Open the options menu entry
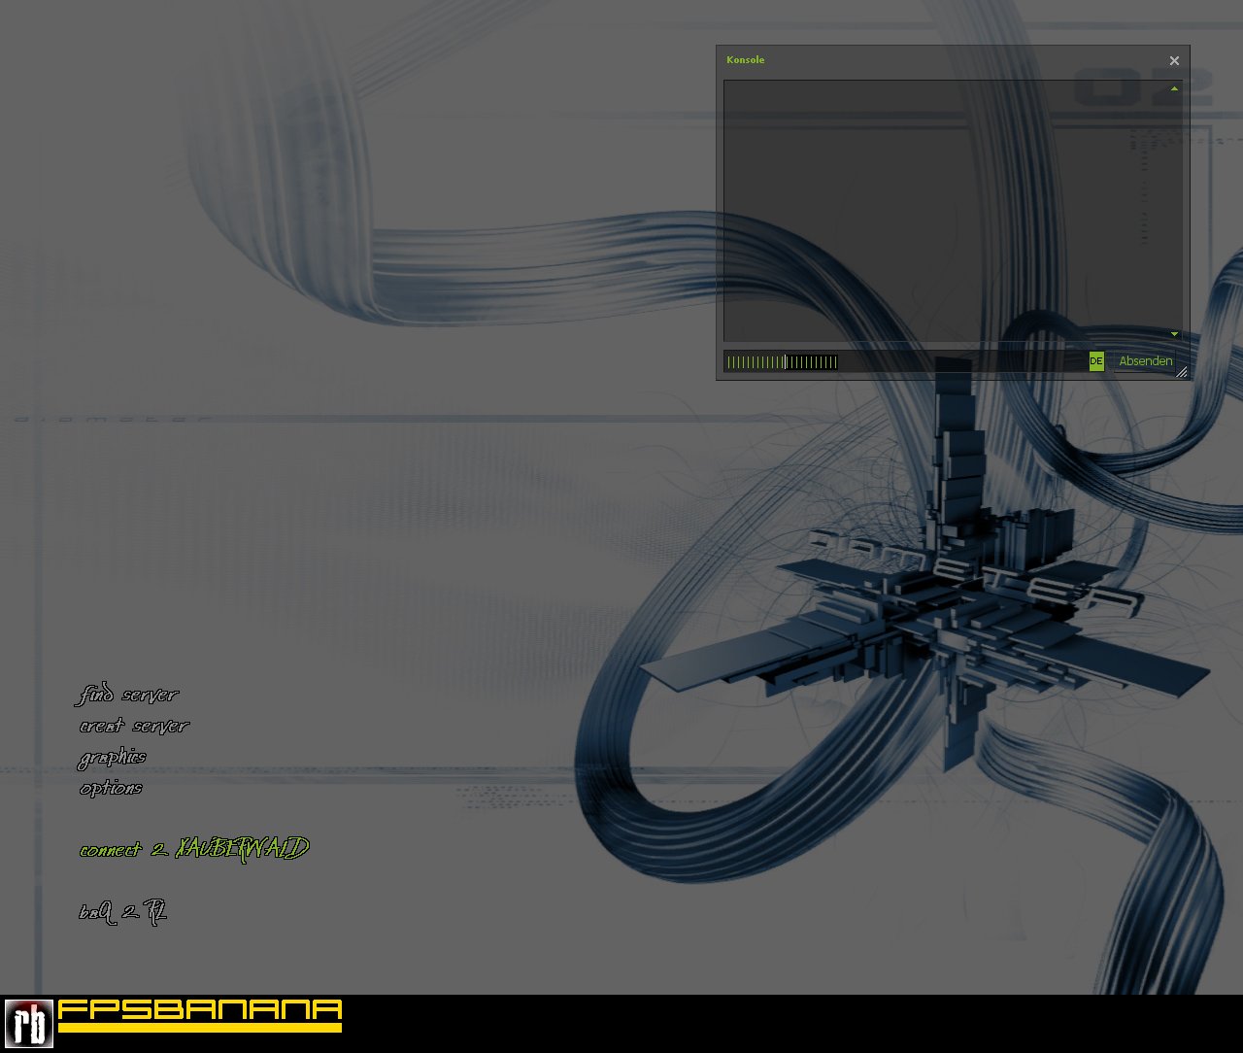The image size is (1243, 1053). (x=111, y=788)
